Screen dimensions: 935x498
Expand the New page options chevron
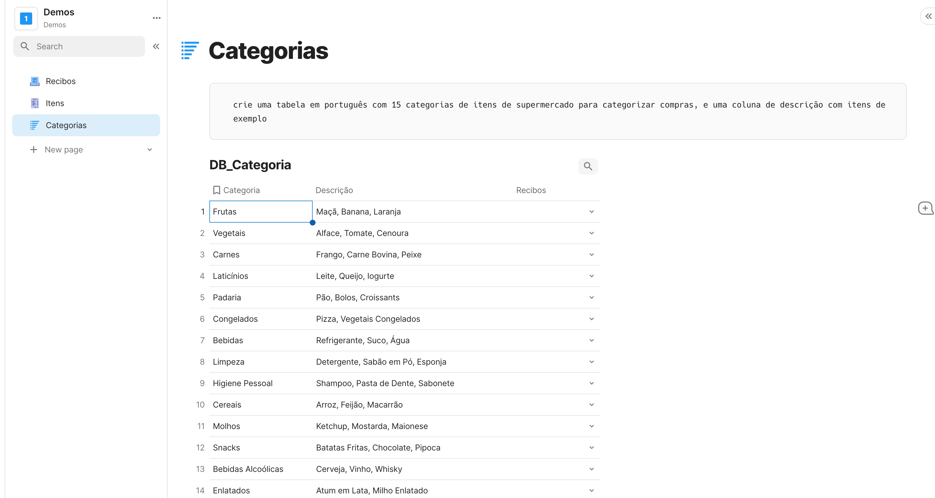pyautogui.click(x=150, y=150)
